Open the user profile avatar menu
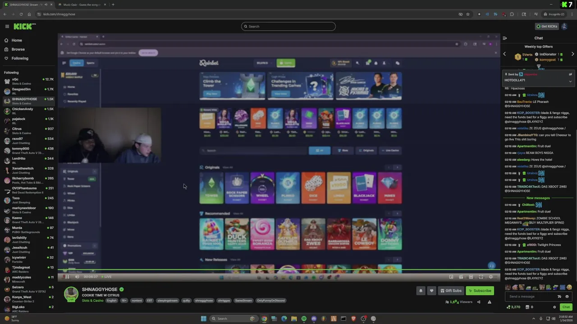The width and height of the screenshot is (577, 324). coord(564,27)
